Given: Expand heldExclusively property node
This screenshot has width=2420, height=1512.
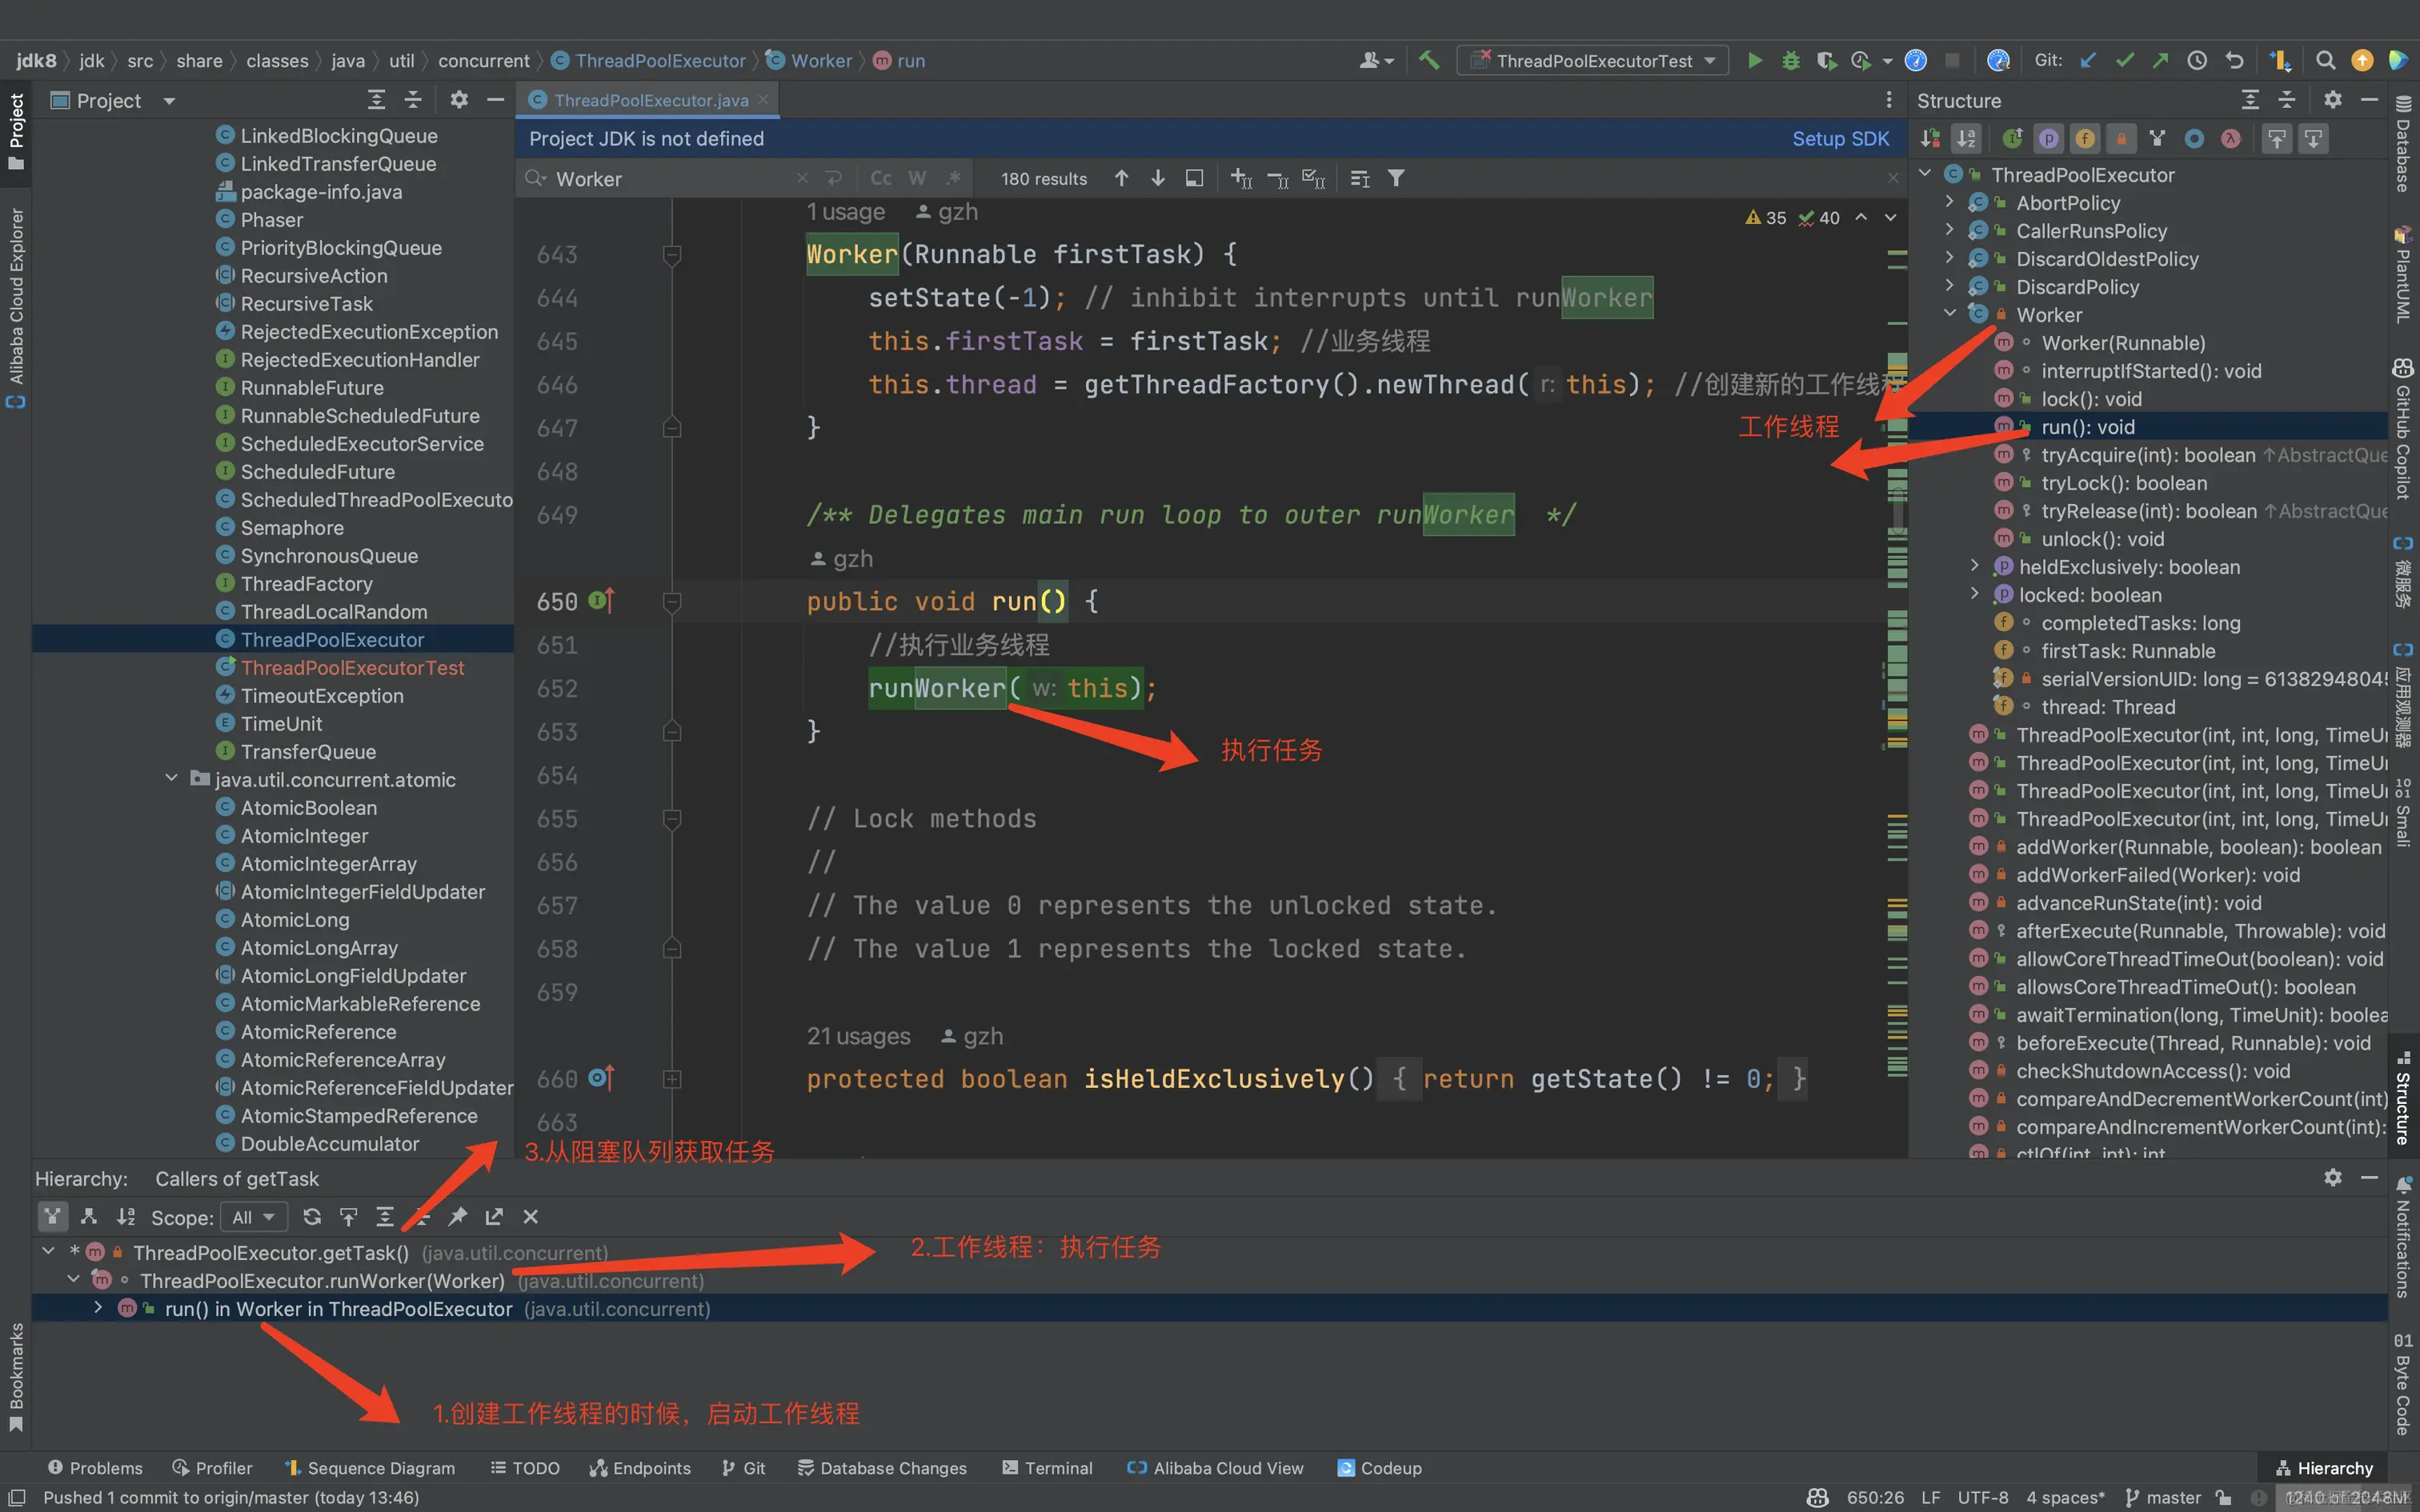Looking at the screenshot, I should click(x=1975, y=566).
